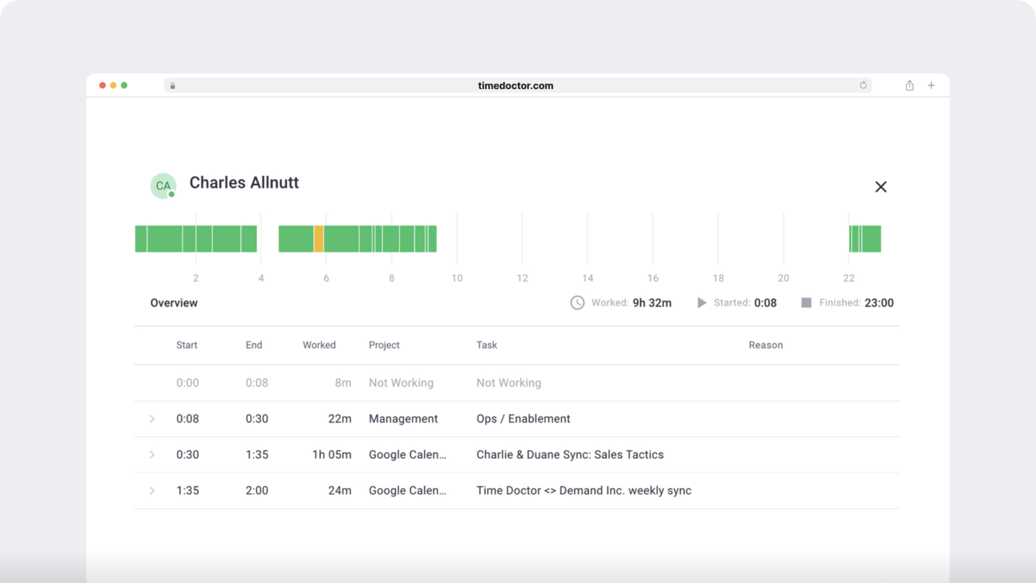The height and width of the screenshot is (583, 1036).
Task: Select the Overview tab
Action: pos(174,303)
